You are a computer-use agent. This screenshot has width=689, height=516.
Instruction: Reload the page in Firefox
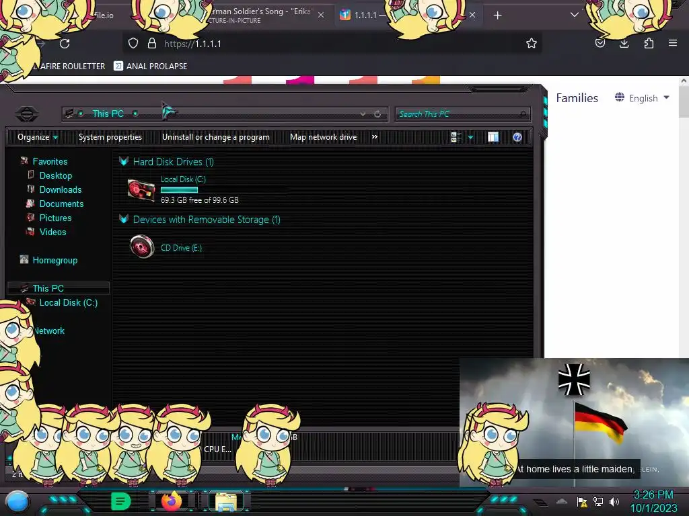pyautogui.click(x=65, y=44)
